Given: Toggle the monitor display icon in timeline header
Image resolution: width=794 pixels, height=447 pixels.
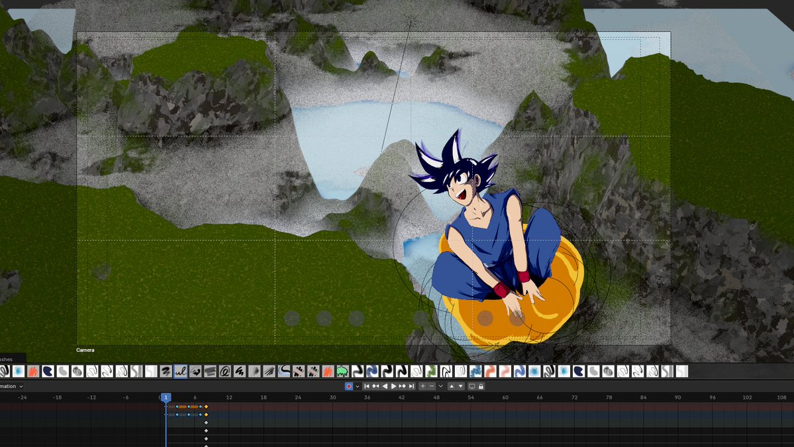Looking at the screenshot, I should [x=472, y=386].
